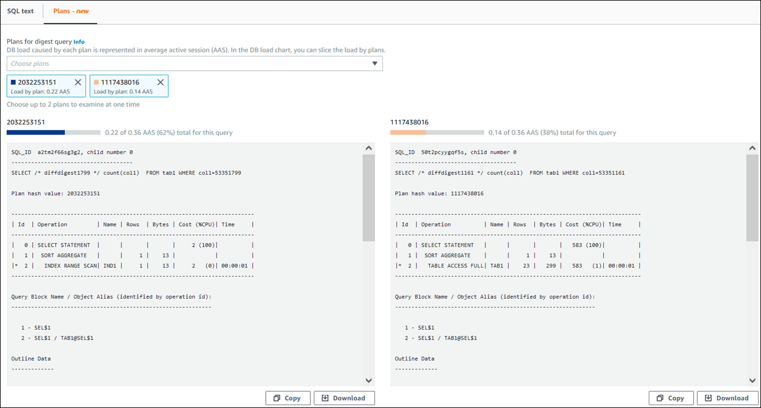Click the dark blue swatch for plan 2032253151

[13, 82]
